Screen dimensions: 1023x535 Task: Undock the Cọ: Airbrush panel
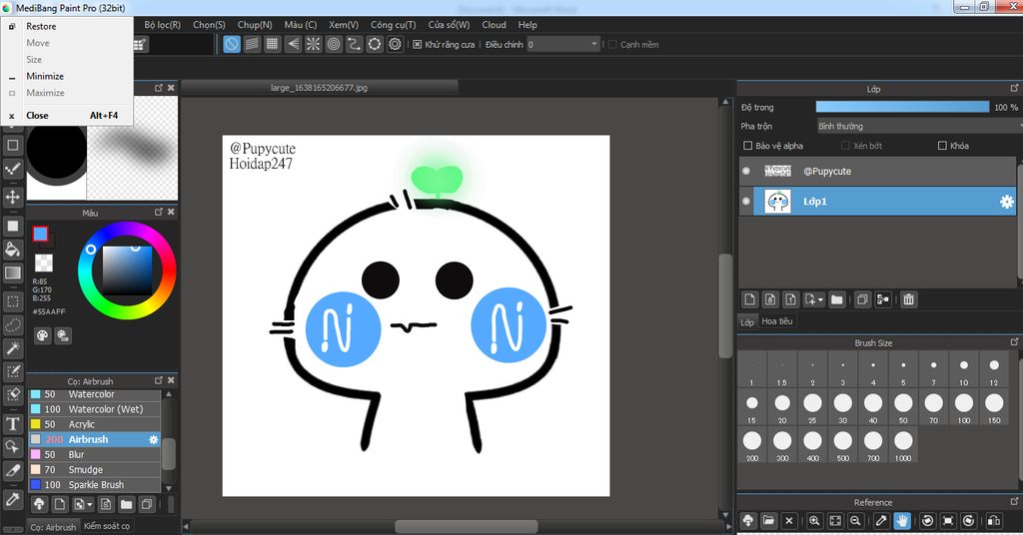pyautogui.click(x=159, y=380)
